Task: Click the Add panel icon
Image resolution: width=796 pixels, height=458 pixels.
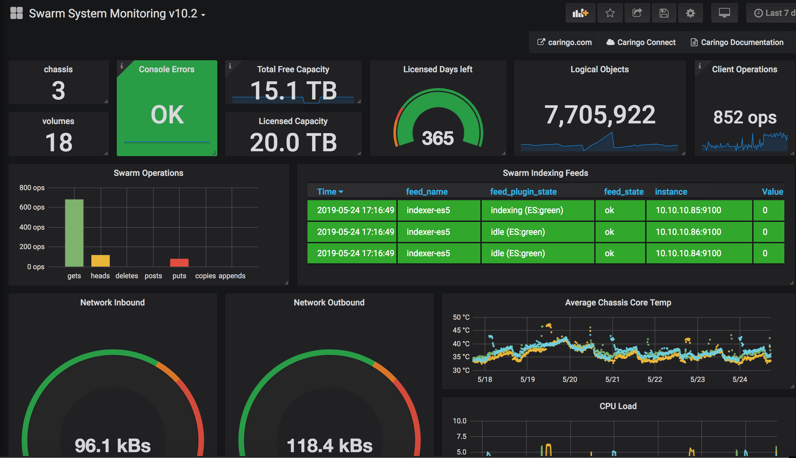Action: click(x=580, y=13)
